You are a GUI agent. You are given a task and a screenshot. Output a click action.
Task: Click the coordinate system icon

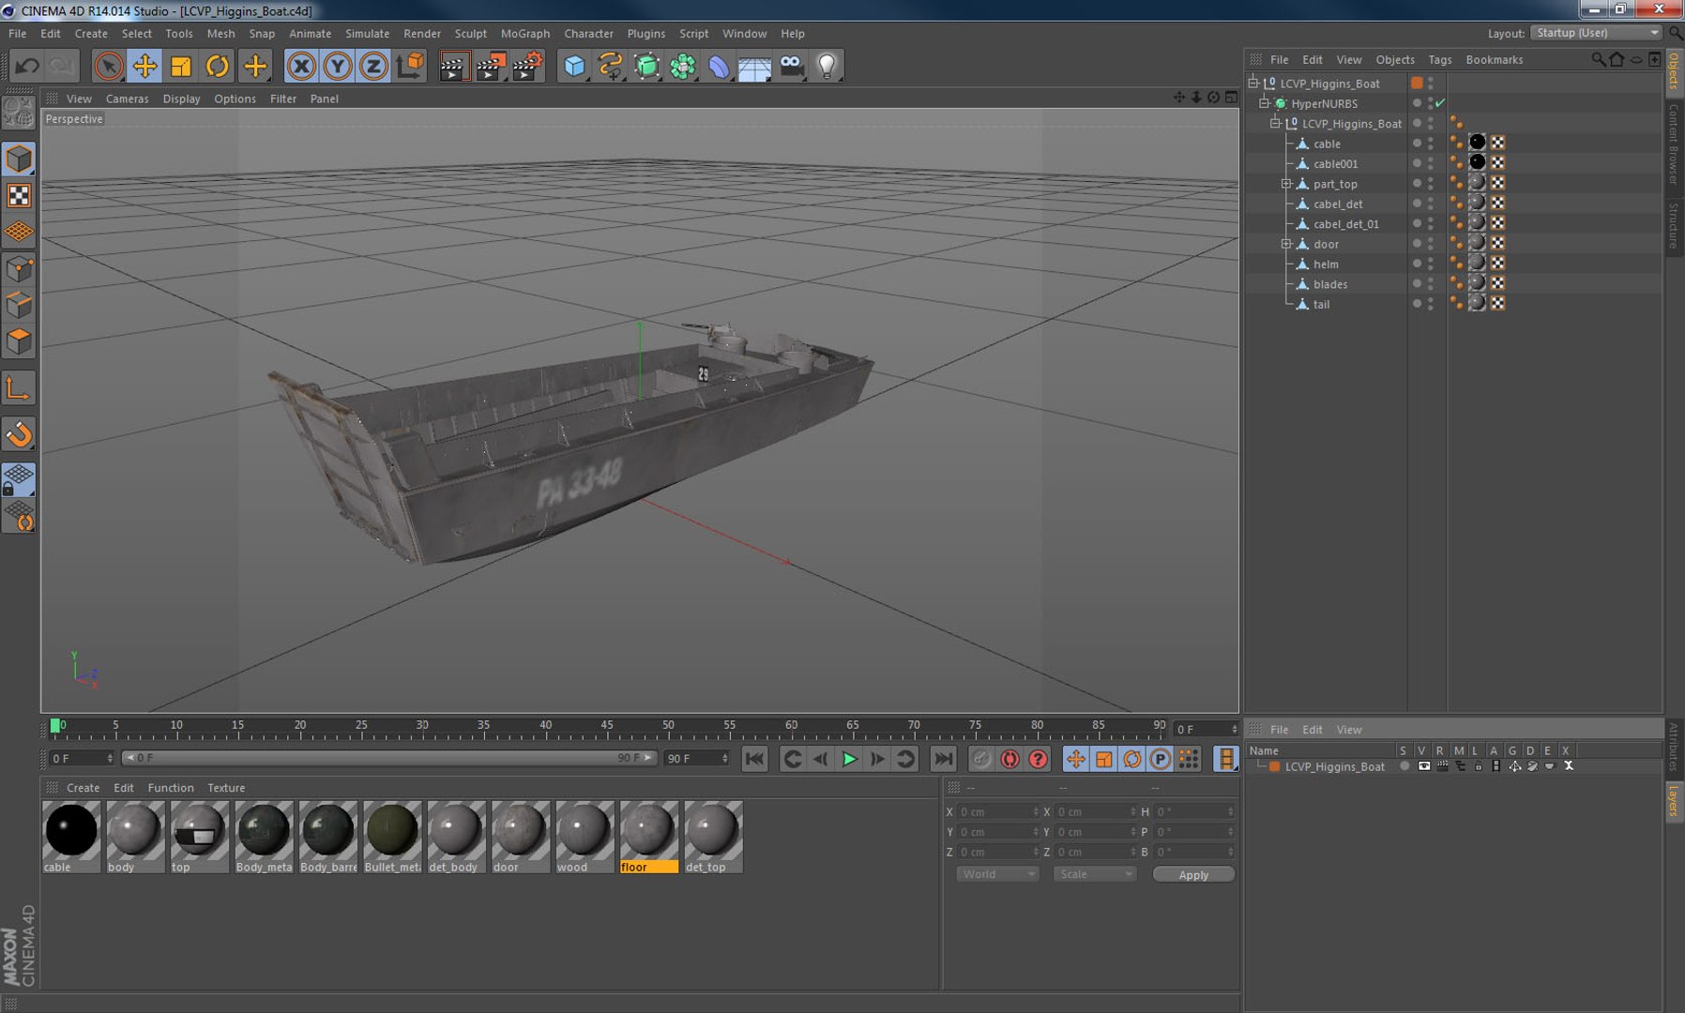(x=410, y=66)
